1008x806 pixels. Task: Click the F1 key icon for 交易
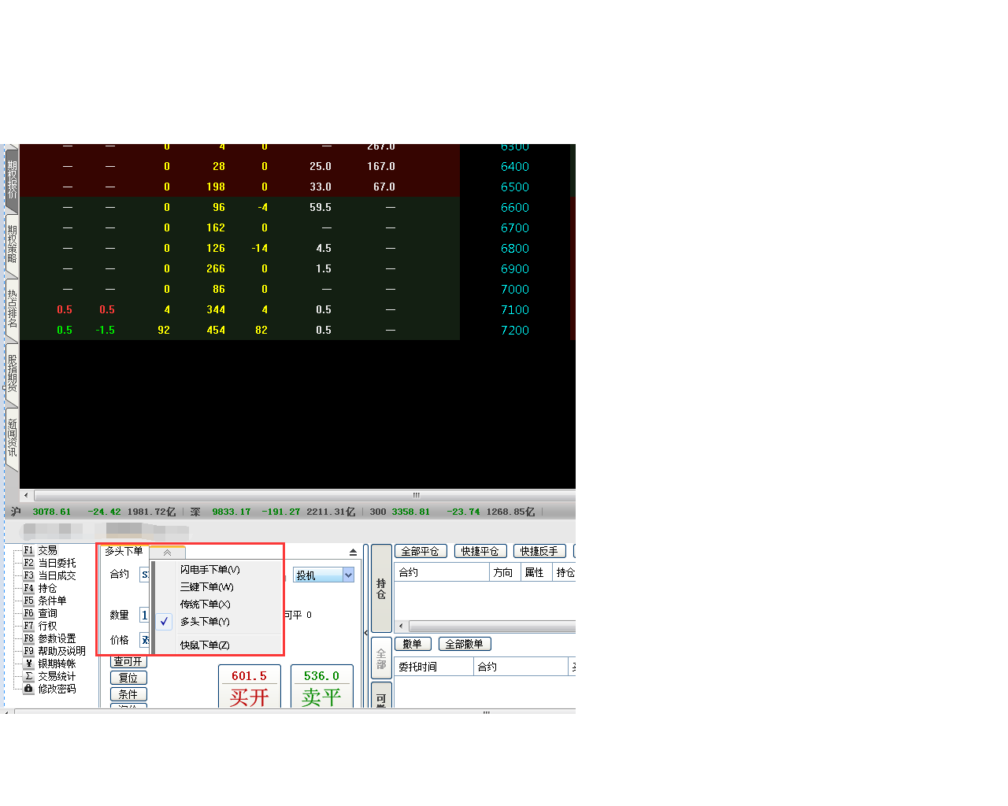[28, 550]
